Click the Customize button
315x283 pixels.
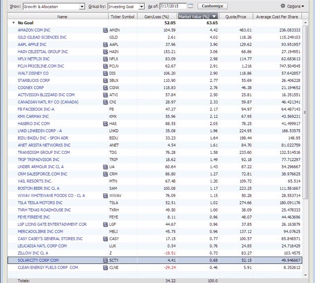pos(212,6)
